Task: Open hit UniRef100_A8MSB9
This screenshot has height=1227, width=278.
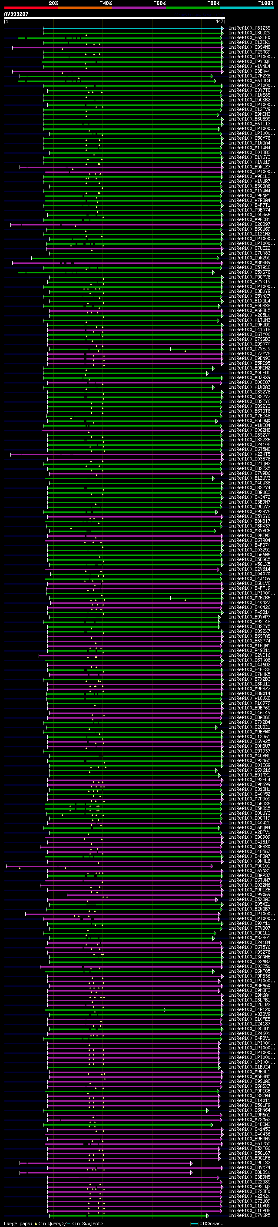Action: point(249,263)
